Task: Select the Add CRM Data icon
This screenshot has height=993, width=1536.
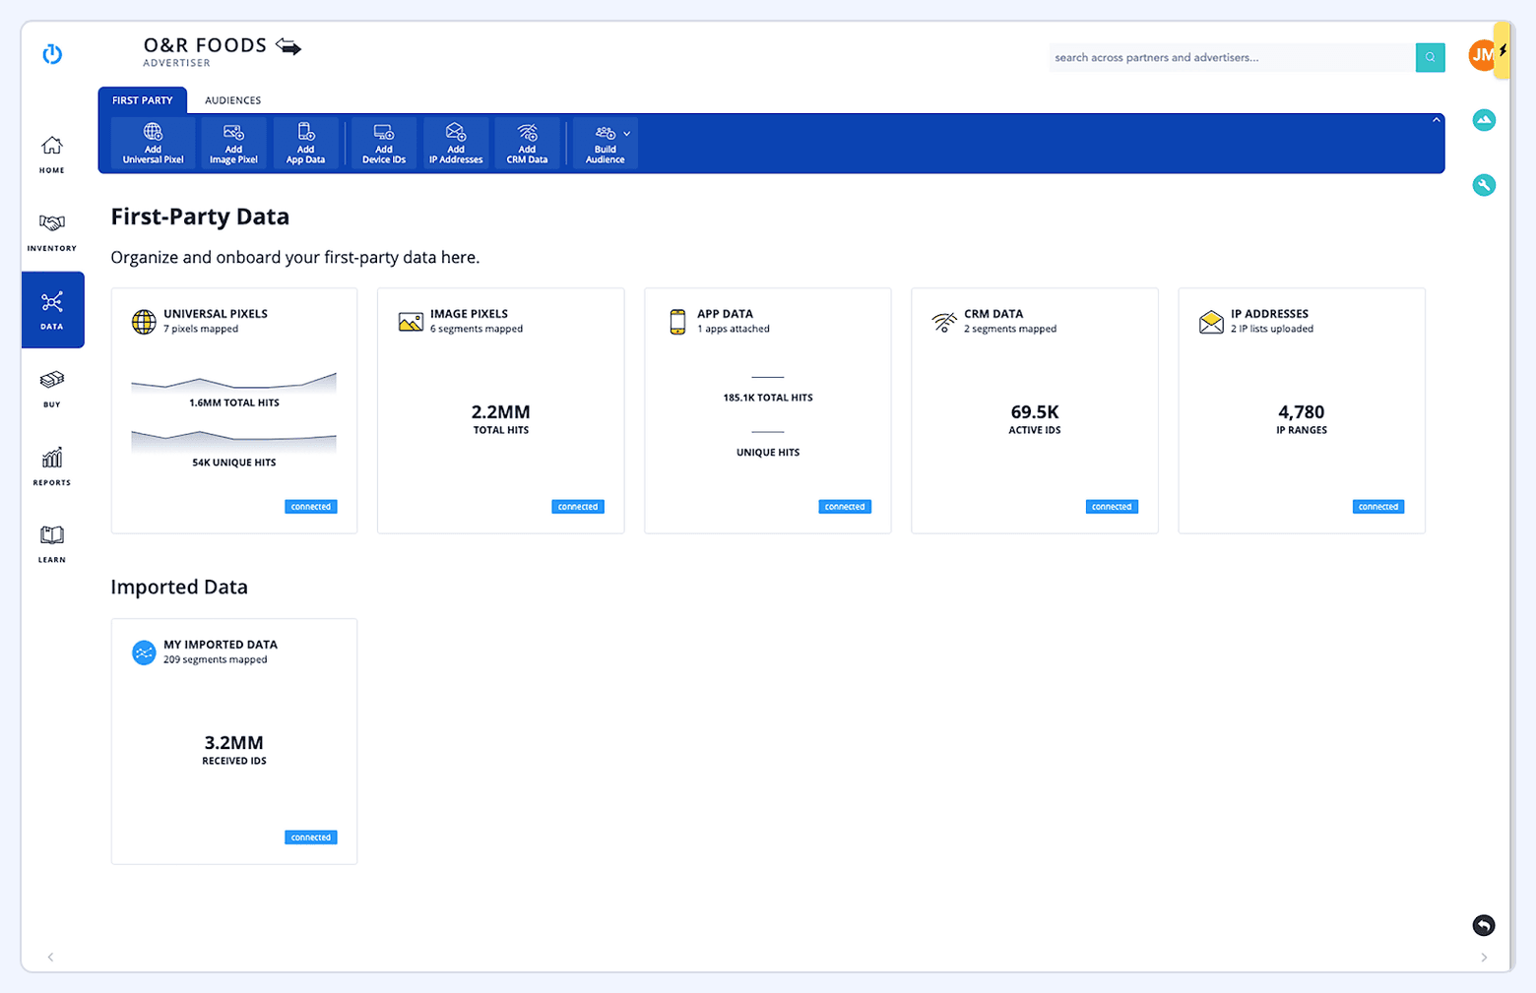Action: (527, 142)
